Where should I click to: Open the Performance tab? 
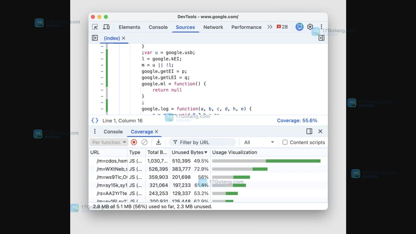click(246, 27)
